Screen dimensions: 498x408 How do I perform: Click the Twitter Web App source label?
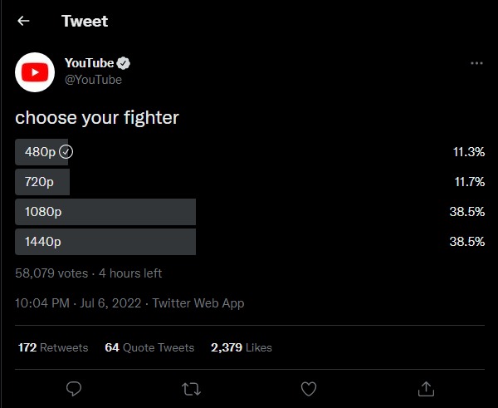tap(198, 303)
